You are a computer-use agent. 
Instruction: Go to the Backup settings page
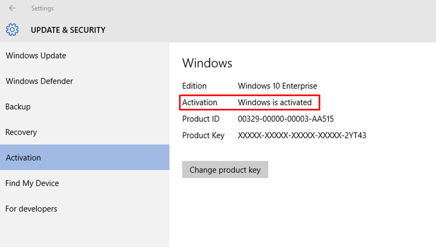pyautogui.click(x=84, y=106)
